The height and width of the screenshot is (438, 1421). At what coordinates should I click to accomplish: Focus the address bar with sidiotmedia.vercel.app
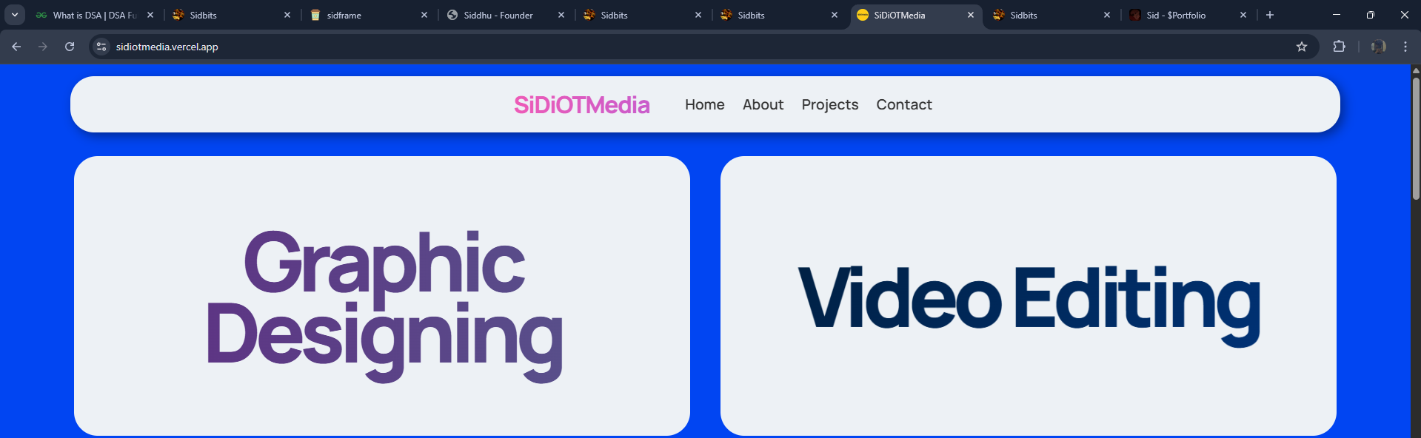pyautogui.click(x=703, y=47)
